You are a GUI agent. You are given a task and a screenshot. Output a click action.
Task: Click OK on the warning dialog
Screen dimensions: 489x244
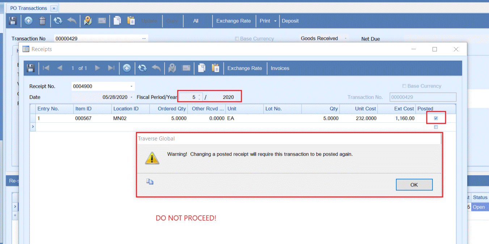pos(414,185)
